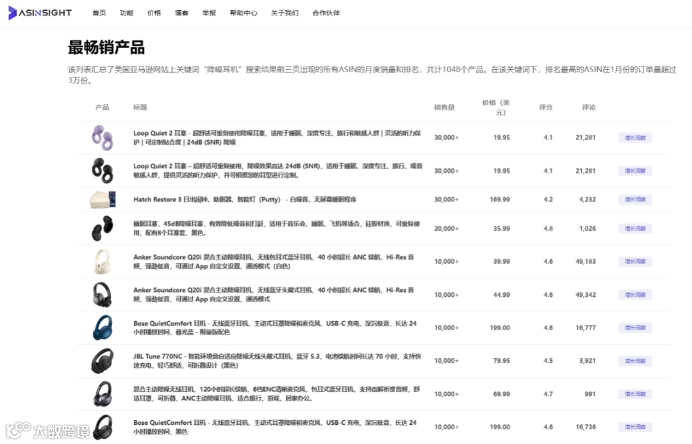
Task: Click the 最畅销产品 heading
Action: click(x=106, y=47)
